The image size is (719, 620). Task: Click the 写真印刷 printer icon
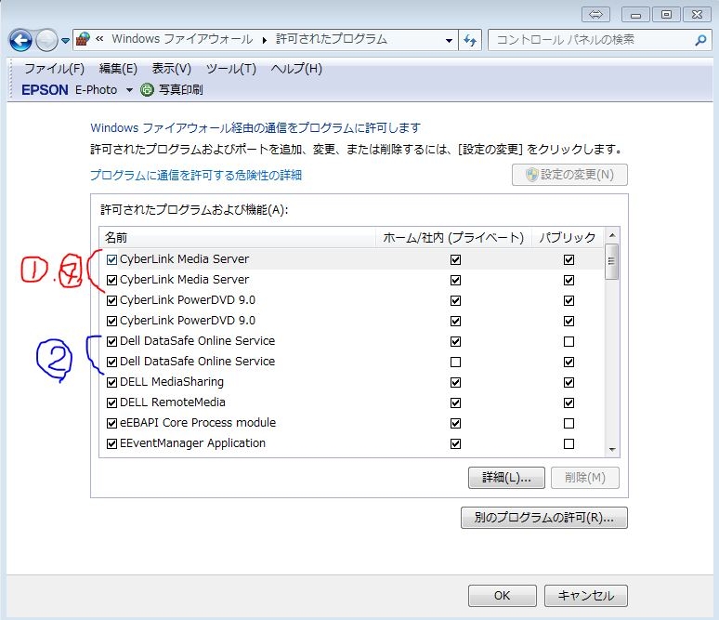click(x=147, y=90)
